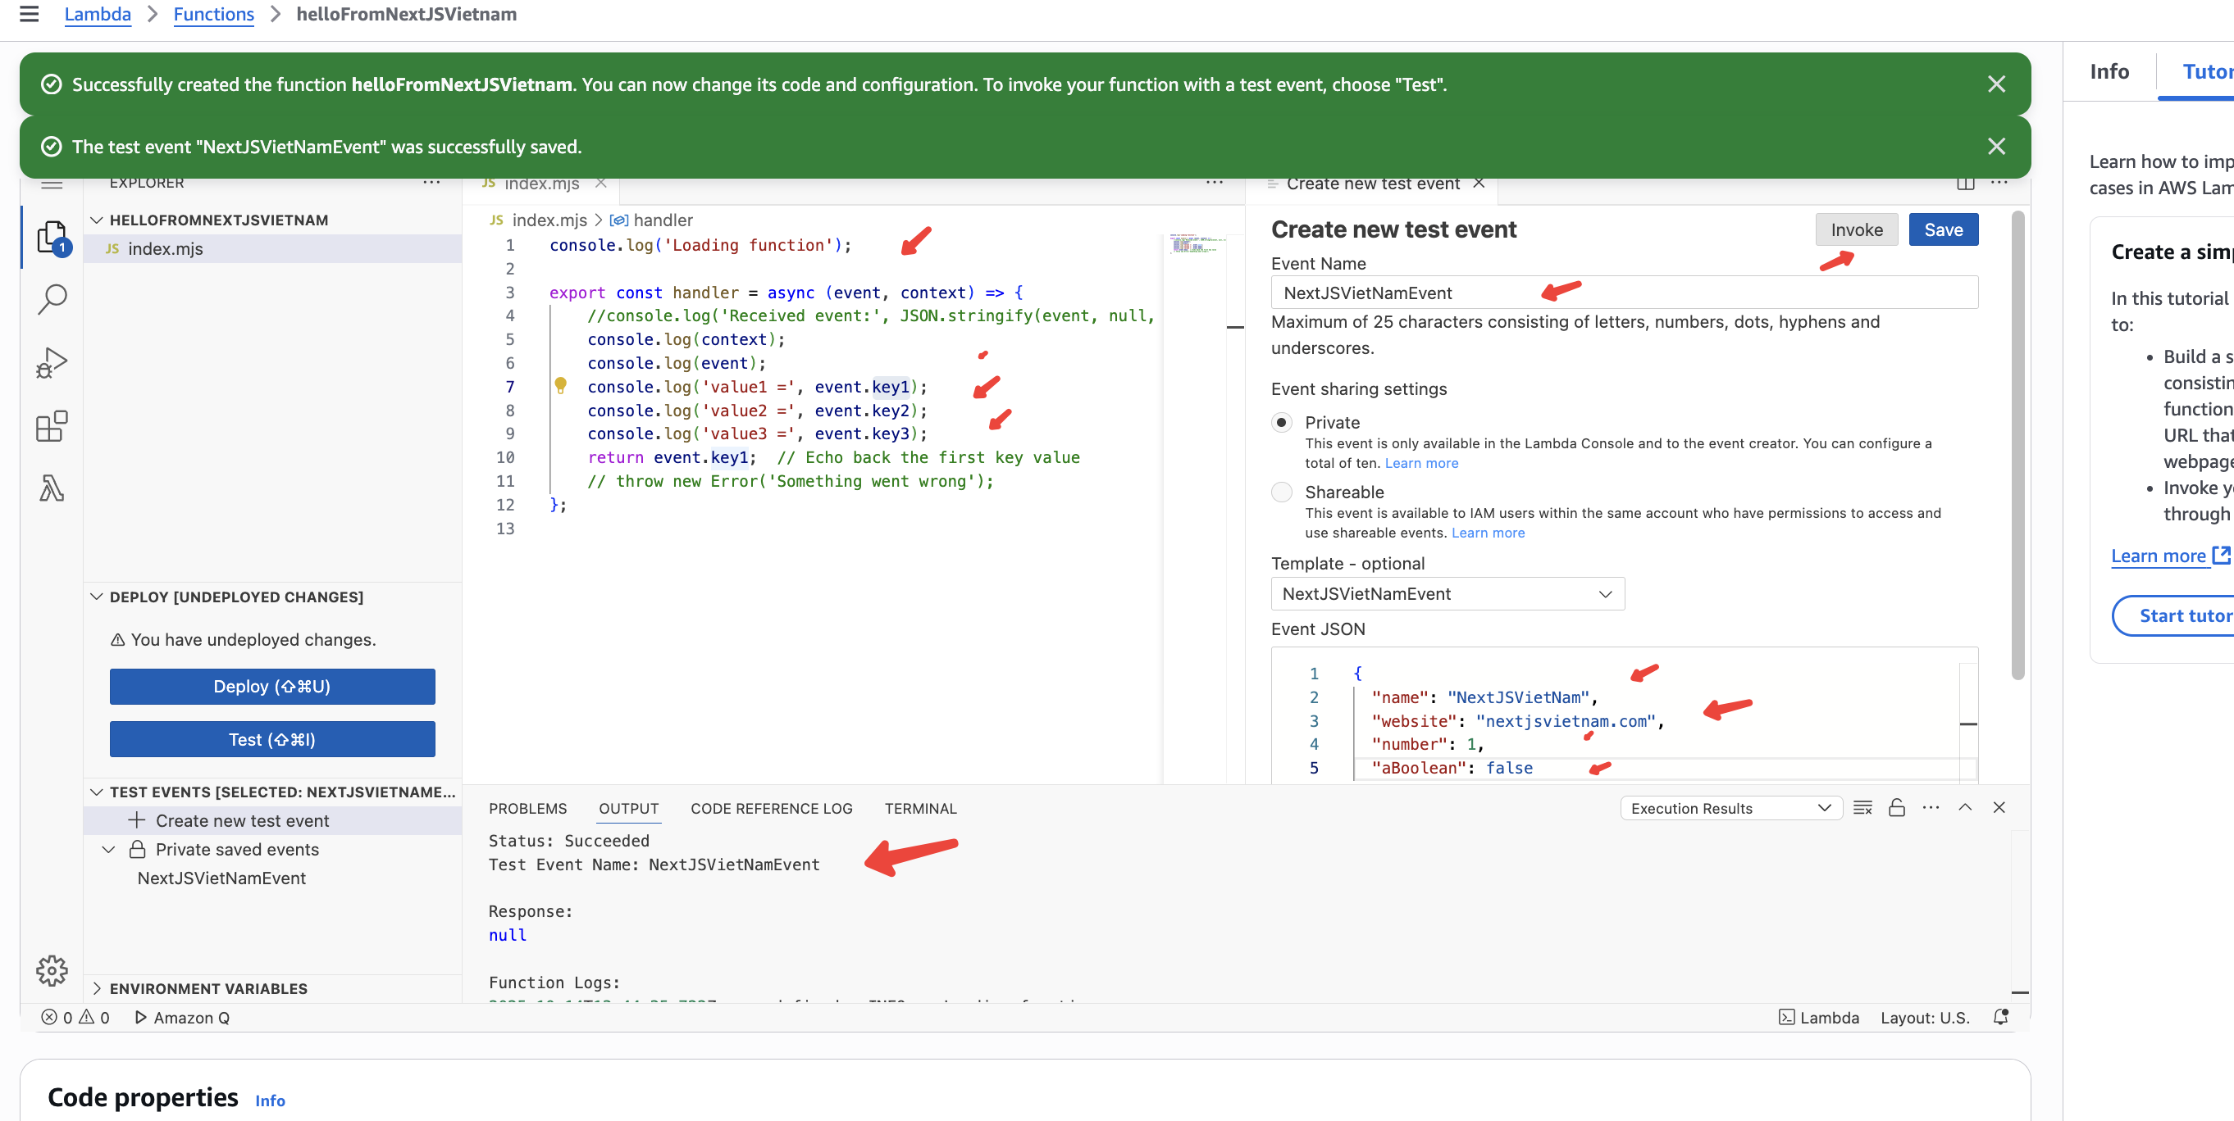Switch to the Terminal tab

click(919, 807)
